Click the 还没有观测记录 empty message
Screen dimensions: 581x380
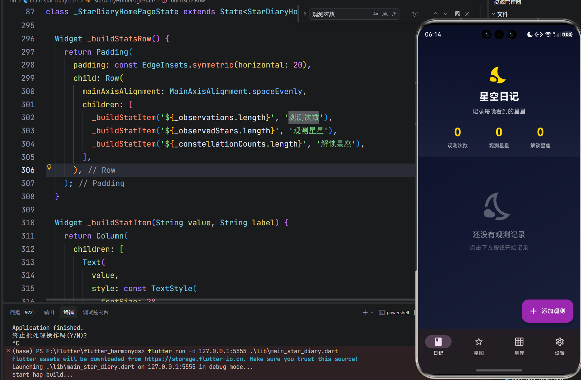[x=499, y=234]
